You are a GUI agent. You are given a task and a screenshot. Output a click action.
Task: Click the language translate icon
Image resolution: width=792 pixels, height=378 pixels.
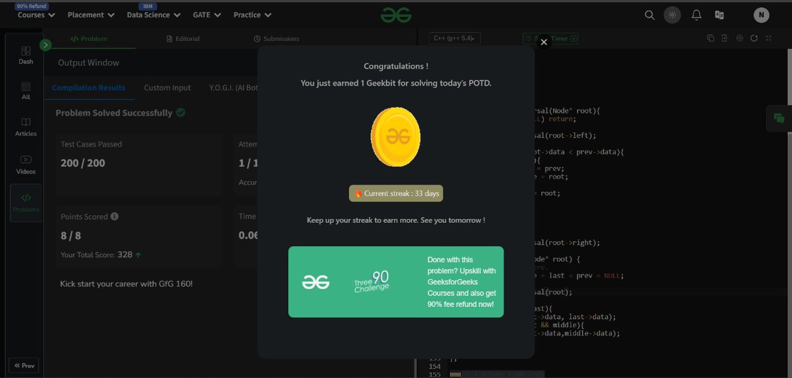(x=719, y=15)
